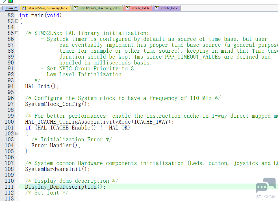Click 'int main(void)' on line 82

pos(40,15)
